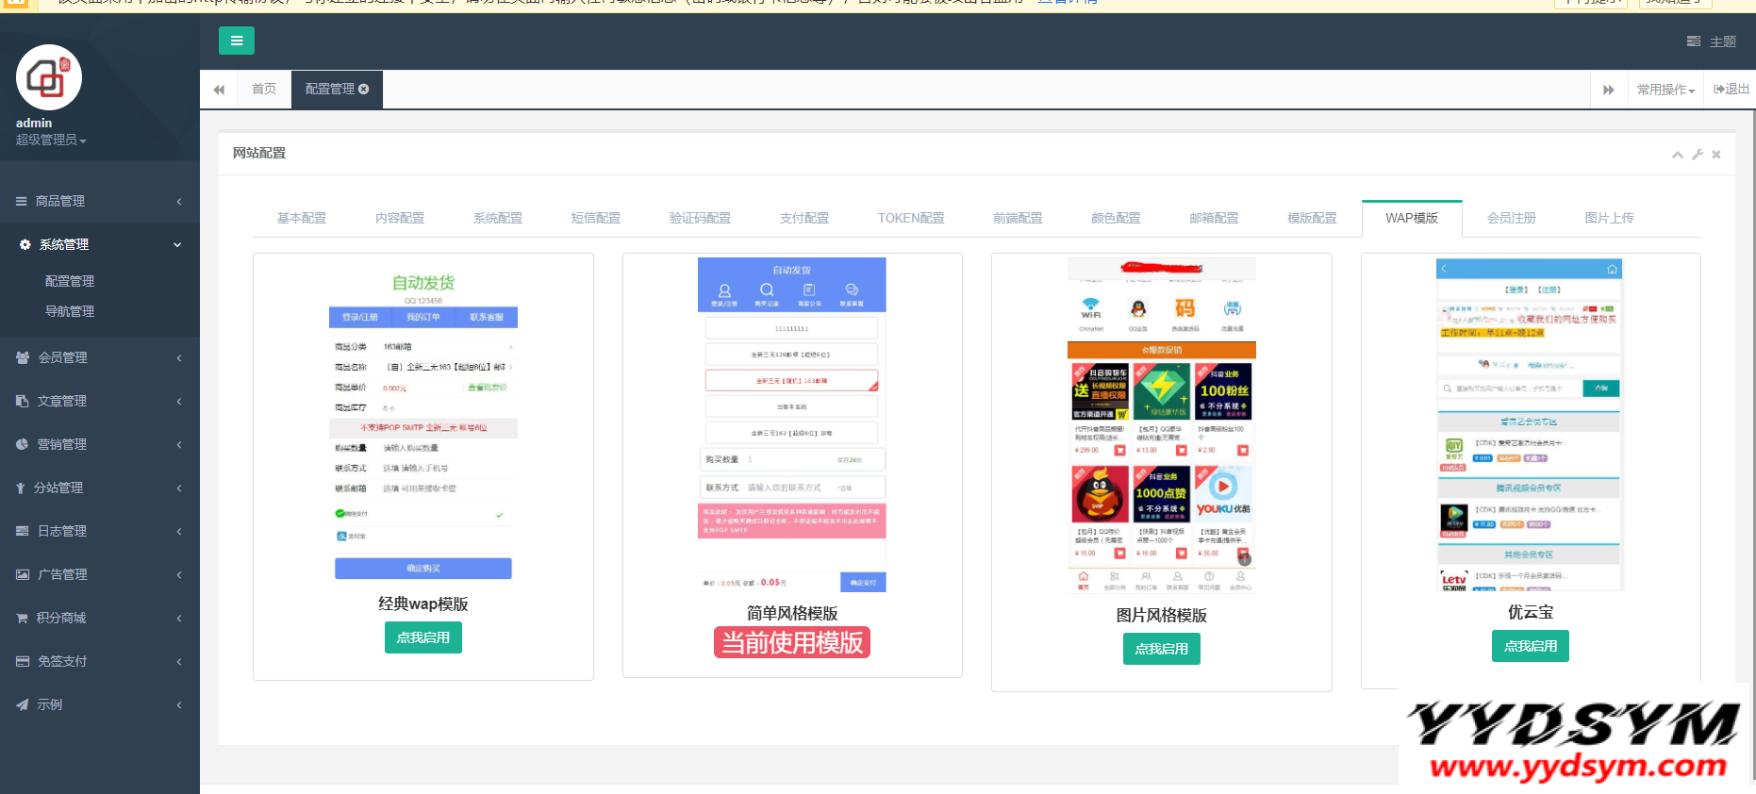Click the 营销管理 pie chart icon

tap(22, 444)
